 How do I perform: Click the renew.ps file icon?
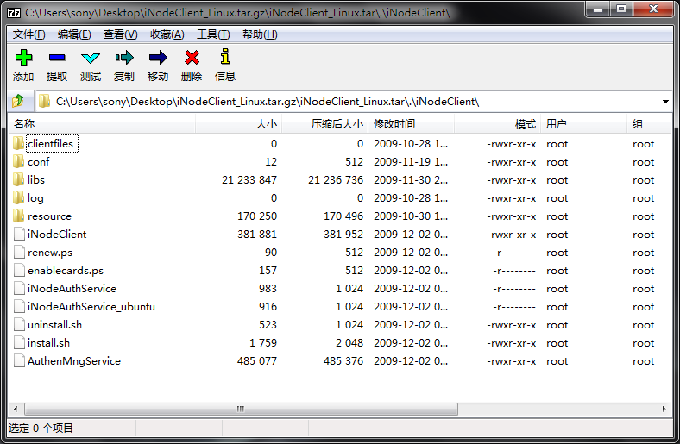(x=19, y=252)
